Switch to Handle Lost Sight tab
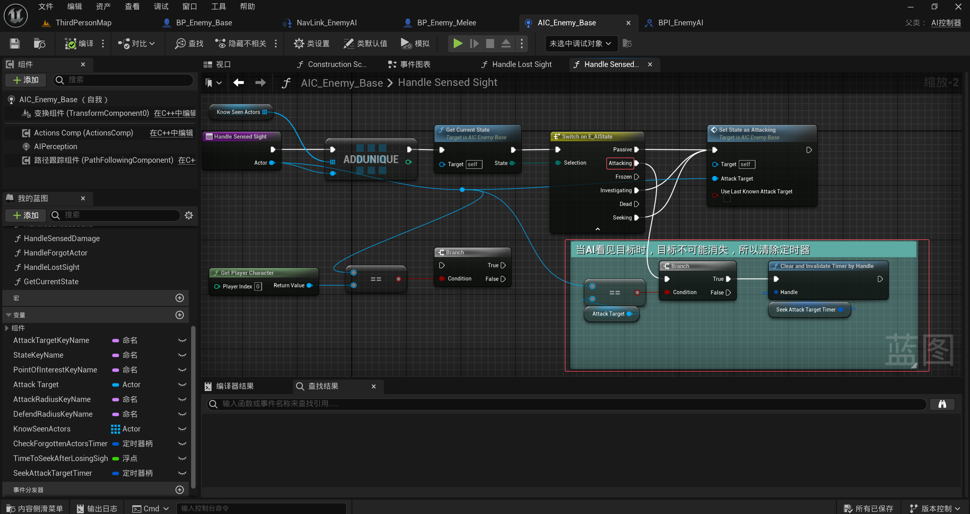970x514 pixels. pyautogui.click(x=521, y=64)
